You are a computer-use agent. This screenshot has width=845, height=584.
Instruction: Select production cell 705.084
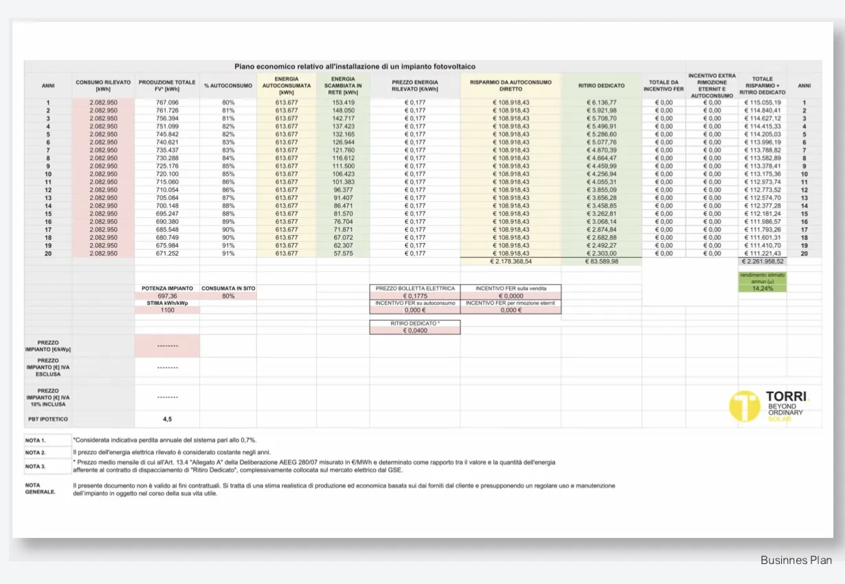click(x=168, y=198)
